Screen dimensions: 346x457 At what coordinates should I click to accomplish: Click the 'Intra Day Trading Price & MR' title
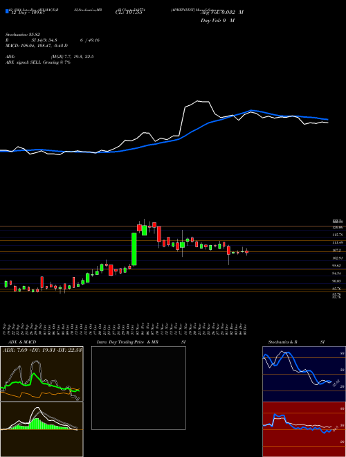[x=128, y=342]
